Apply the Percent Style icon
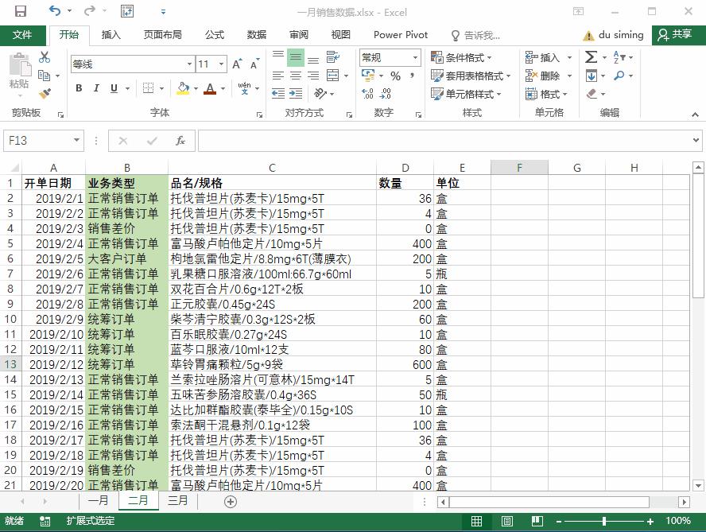The width and height of the screenshot is (706, 532). click(396, 76)
